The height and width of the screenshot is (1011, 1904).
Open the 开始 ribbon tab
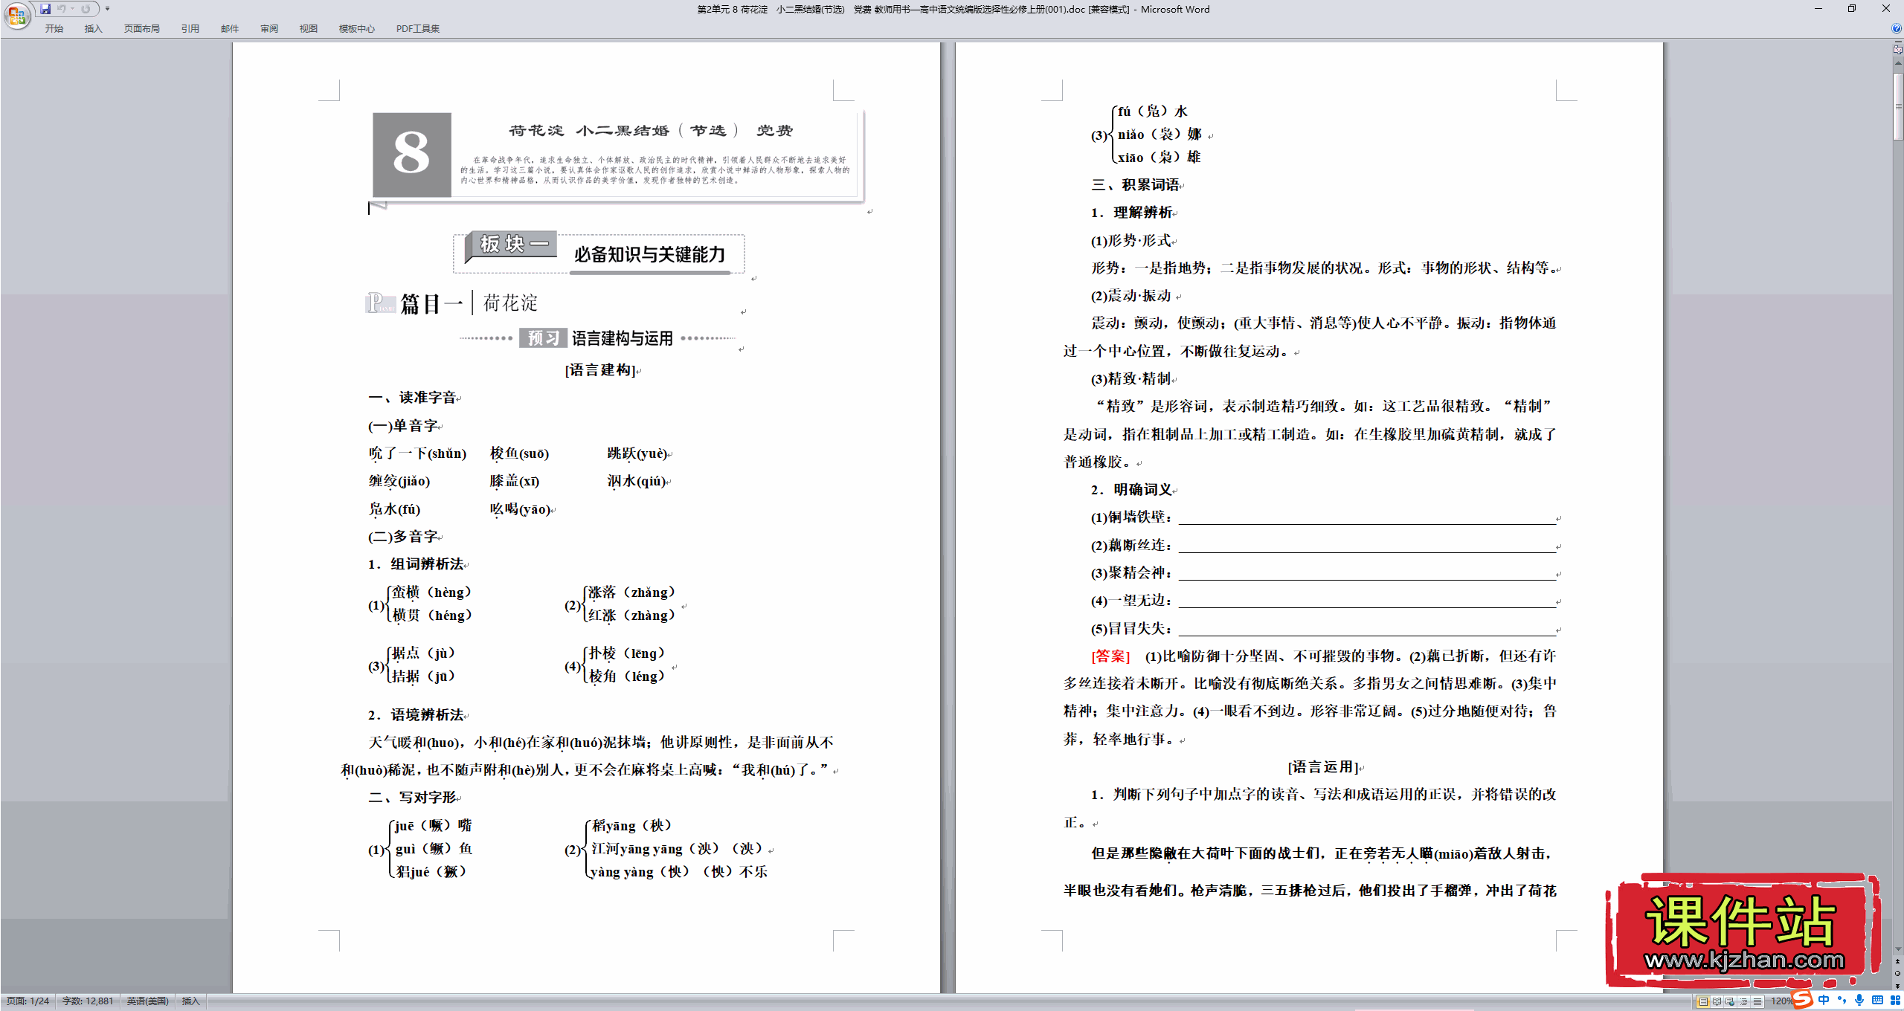[54, 29]
